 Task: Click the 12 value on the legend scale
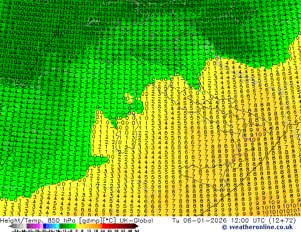(89, 231)
